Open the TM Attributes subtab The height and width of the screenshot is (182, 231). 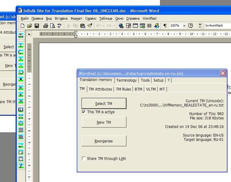coord(100,89)
